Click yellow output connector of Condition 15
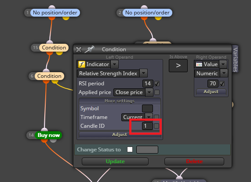 (x=59, y=53)
